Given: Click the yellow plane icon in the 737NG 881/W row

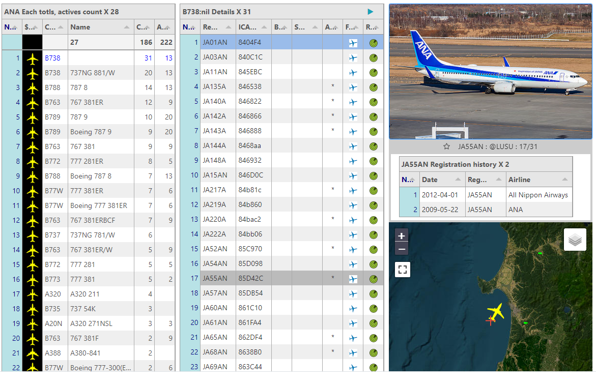Looking at the screenshot, I should (33, 73).
